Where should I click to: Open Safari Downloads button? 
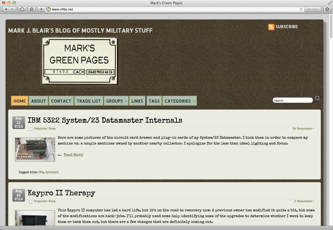click(327, 9)
